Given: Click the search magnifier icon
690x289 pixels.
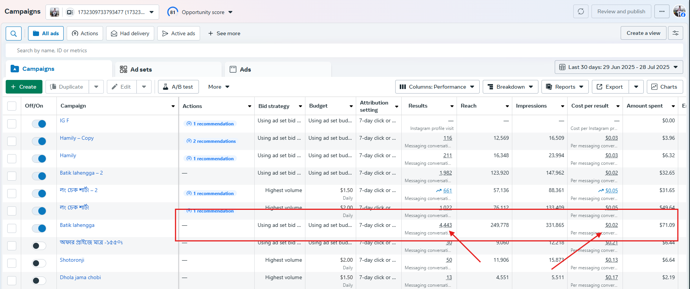Looking at the screenshot, I should pyautogui.click(x=14, y=34).
